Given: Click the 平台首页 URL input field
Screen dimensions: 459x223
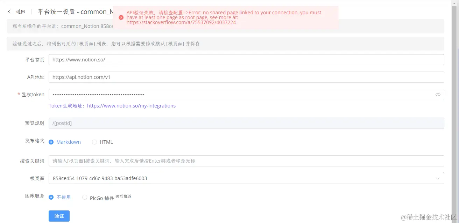Looking at the screenshot, I should (245, 60).
